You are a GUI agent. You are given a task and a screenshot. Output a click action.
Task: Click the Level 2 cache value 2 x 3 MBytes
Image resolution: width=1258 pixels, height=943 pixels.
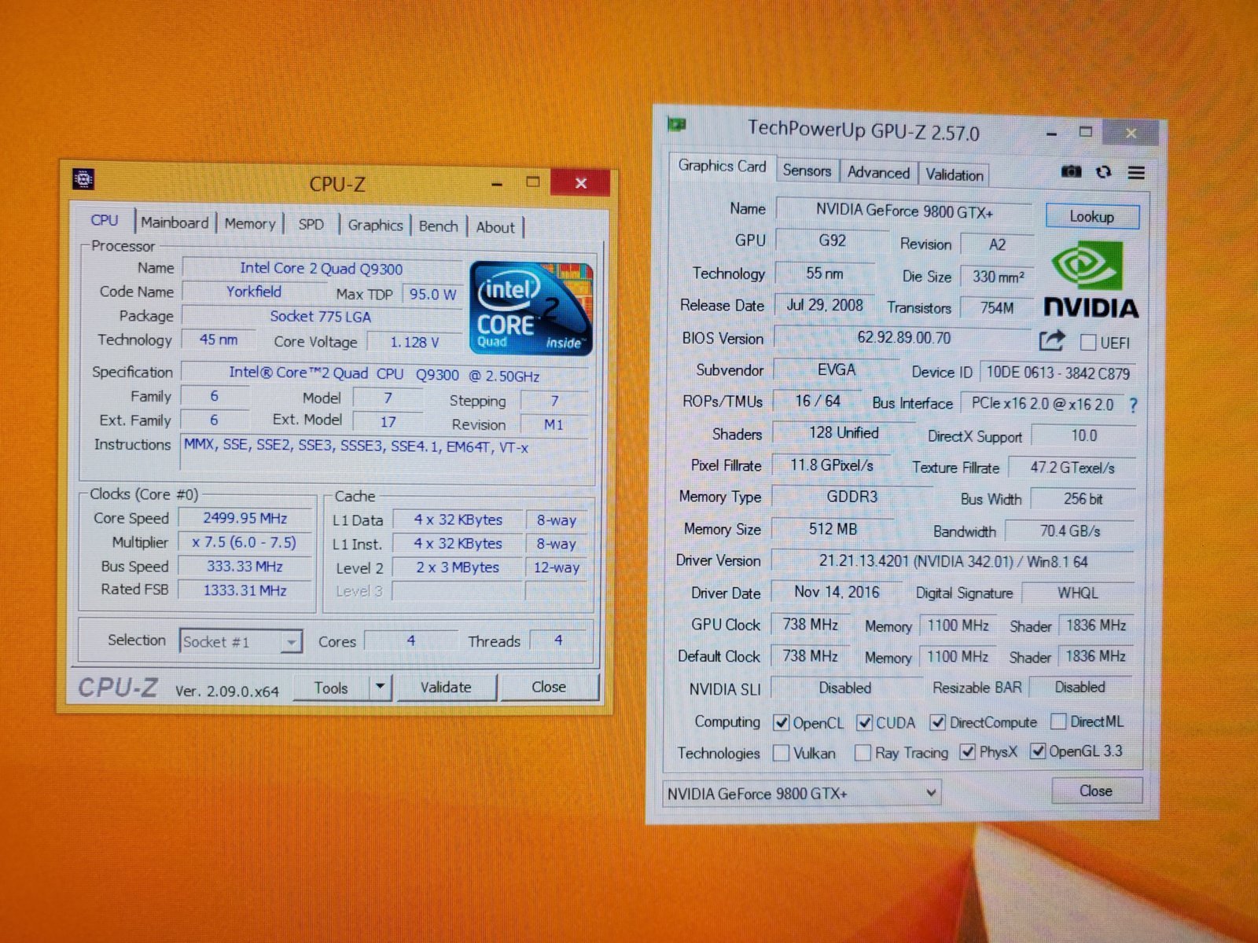coord(458,567)
